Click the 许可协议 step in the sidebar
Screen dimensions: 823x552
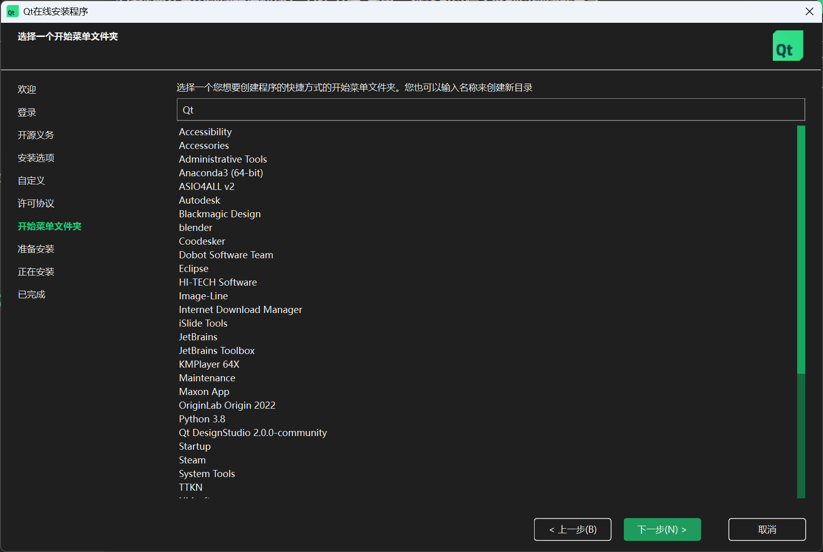[x=36, y=204]
